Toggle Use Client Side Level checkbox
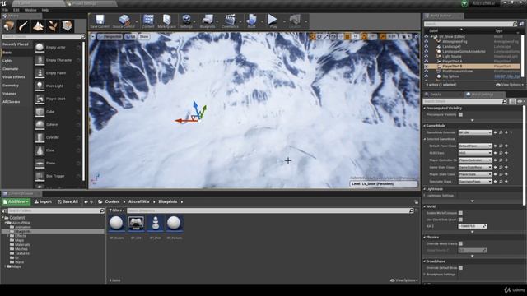Viewport: 527px width, 296px height. tap(460, 220)
